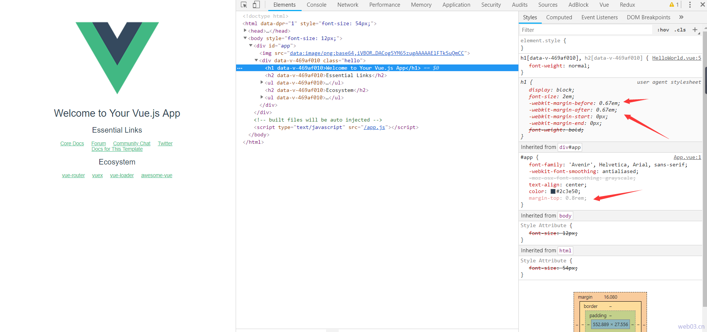
Task: Open the Vue devtools tab
Action: tap(604, 5)
